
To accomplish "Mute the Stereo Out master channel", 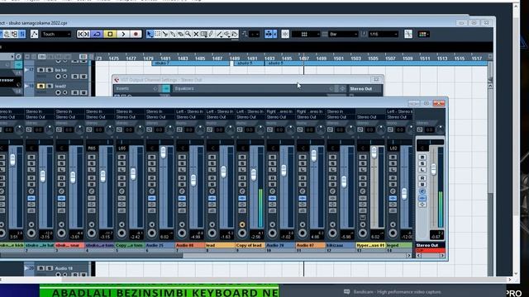I will pyautogui.click(x=422, y=158).
